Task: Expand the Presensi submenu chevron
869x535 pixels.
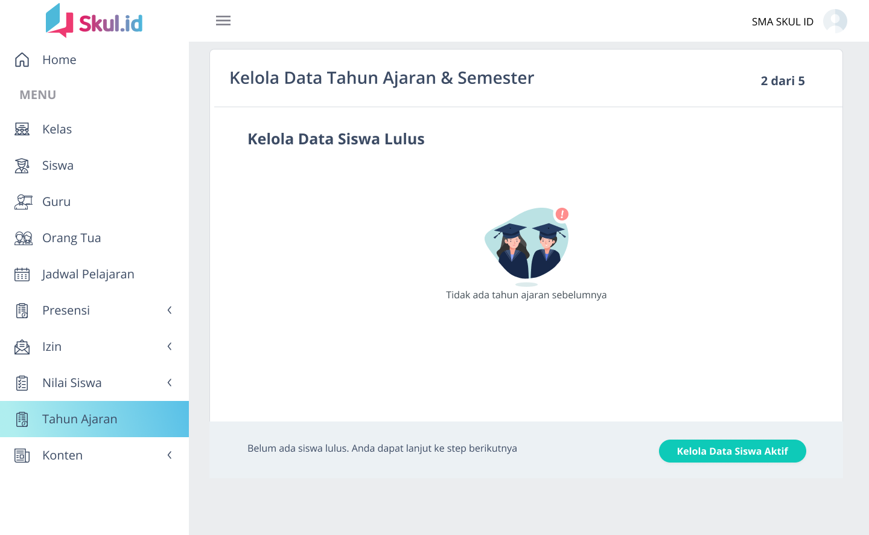Action: (x=170, y=310)
